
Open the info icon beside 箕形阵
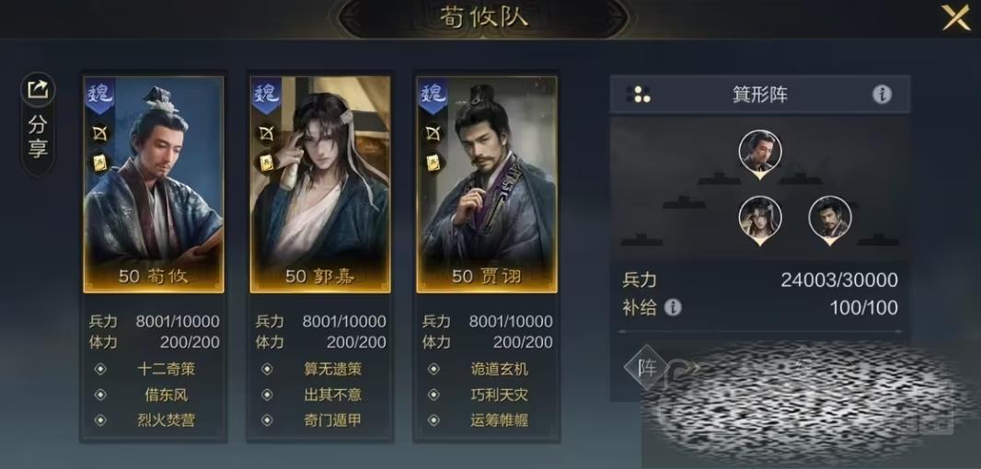[x=883, y=95]
